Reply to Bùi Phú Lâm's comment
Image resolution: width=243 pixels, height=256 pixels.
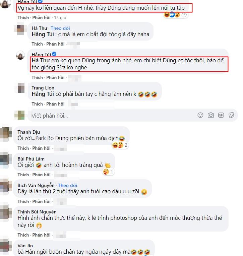(x=41, y=175)
